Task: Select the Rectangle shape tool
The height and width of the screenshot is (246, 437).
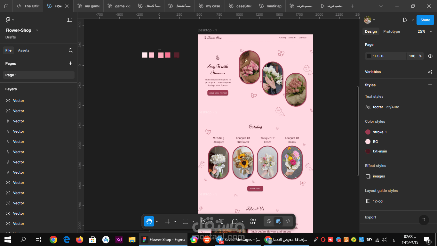Action: tap(186, 221)
